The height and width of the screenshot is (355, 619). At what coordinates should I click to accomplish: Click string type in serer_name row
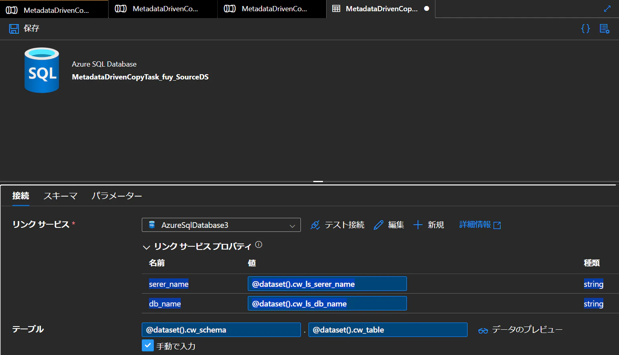click(594, 284)
